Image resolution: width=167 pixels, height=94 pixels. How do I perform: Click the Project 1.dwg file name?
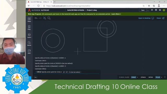coord(92,10)
